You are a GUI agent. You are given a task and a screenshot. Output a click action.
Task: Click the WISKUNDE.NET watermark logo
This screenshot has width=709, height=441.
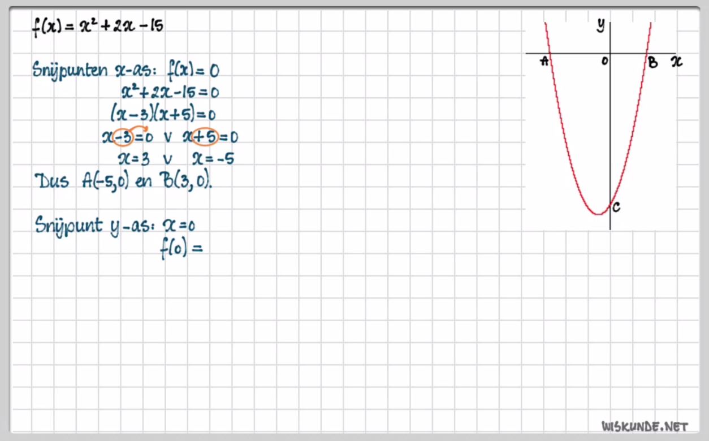pyautogui.click(x=645, y=426)
